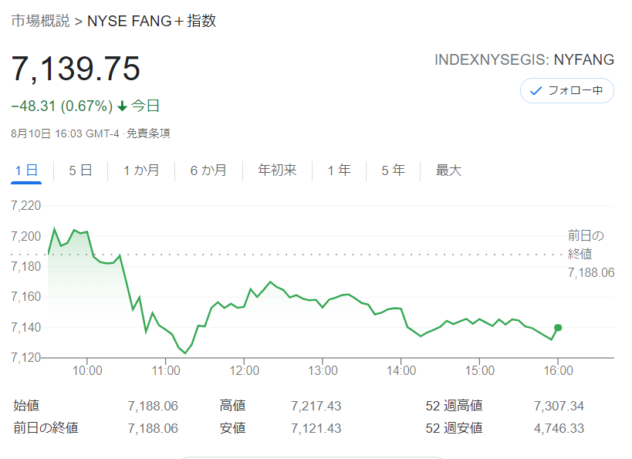The height and width of the screenshot is (459, 632).
Task: Click the 前日の終値 7,188.06 chart label
Action: tap(591, 254)
